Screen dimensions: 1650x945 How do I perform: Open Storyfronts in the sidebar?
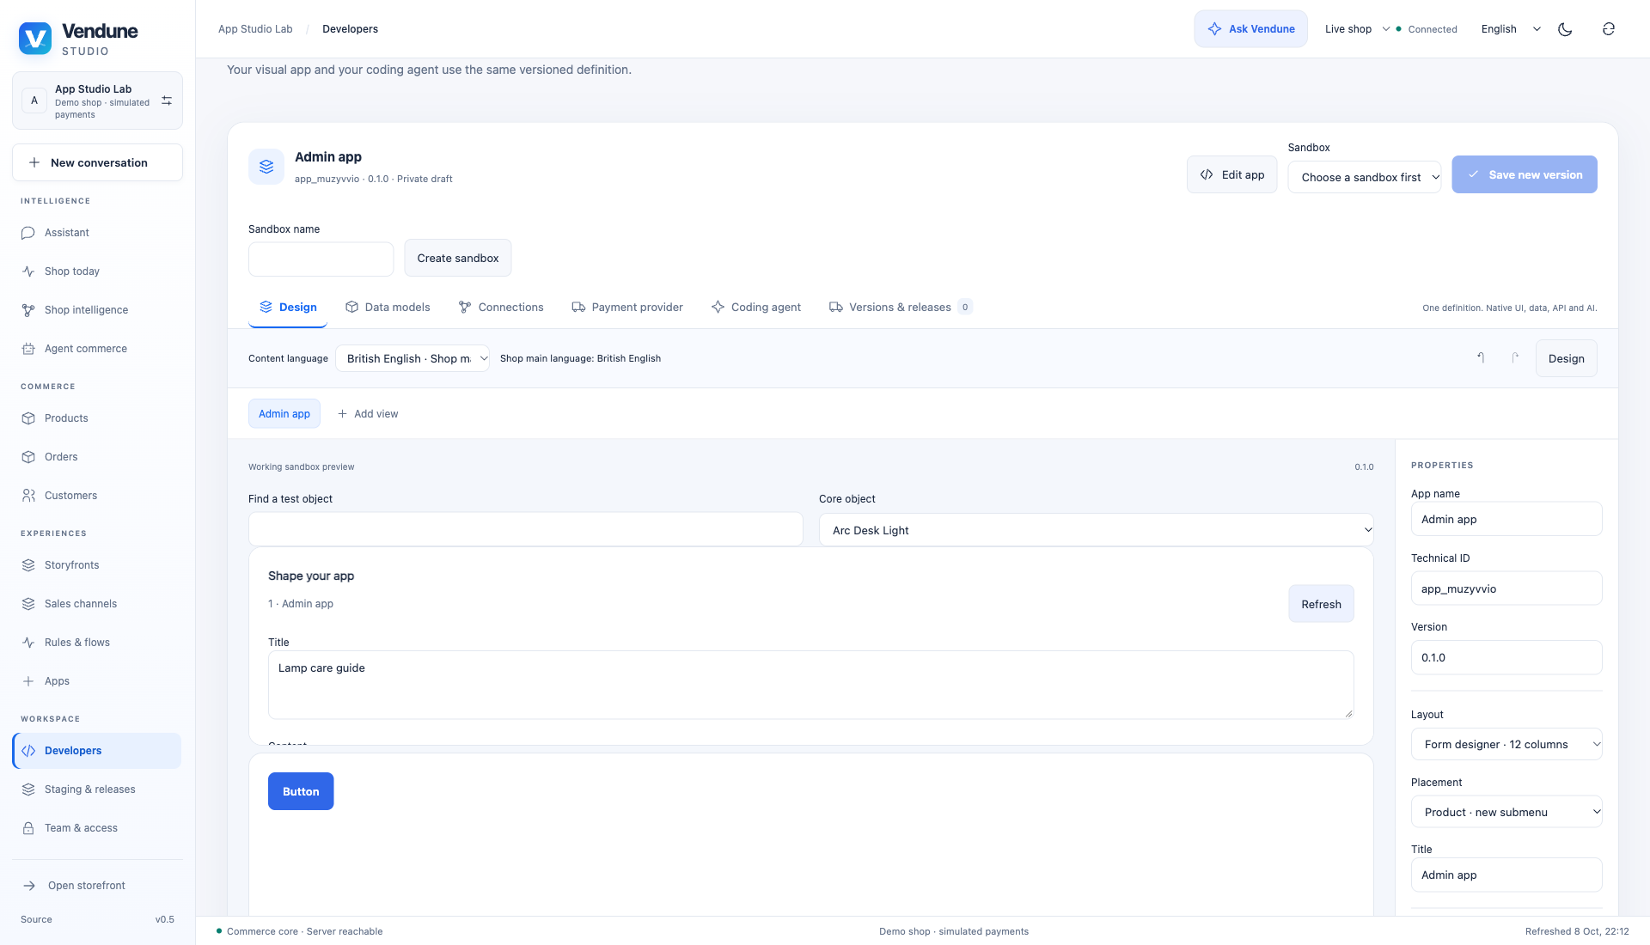tap(97, 565)
